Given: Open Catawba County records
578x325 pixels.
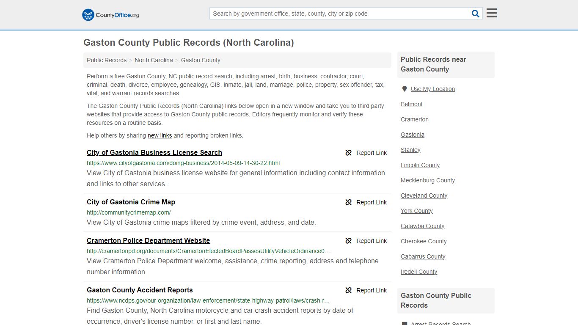Looking at the screenshot, I should coord(422,226).
